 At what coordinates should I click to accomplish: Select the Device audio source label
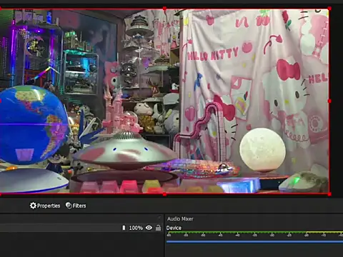(x=174, y=228)
